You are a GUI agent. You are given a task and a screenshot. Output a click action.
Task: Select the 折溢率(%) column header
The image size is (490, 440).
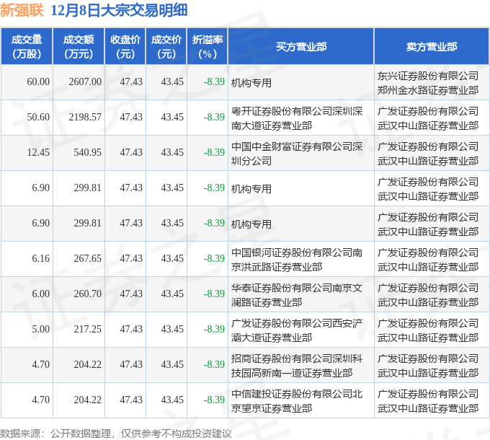208,47
